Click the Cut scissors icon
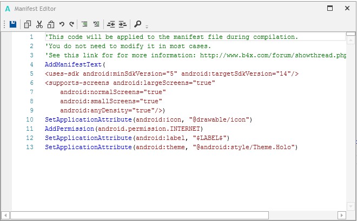357x221 pixels. pyautogui.click(x=39, y=24)
